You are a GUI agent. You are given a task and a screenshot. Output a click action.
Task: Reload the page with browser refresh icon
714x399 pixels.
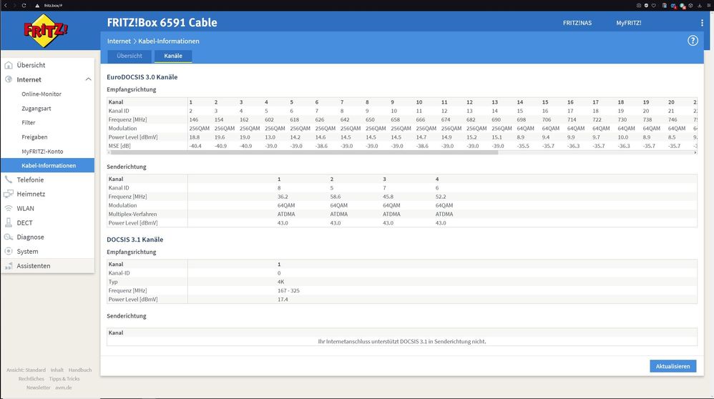[x=24, y=6]
